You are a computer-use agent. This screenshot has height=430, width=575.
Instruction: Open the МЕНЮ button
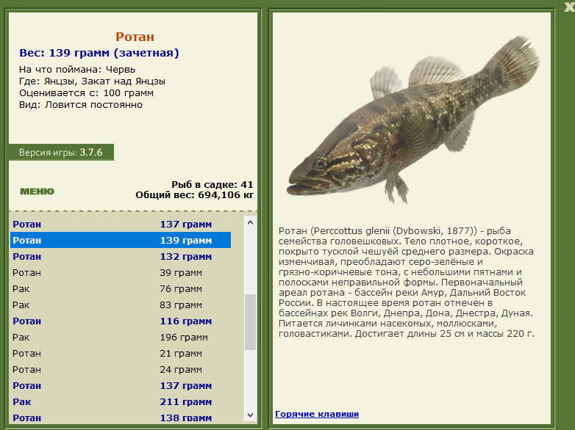(37, 192)
